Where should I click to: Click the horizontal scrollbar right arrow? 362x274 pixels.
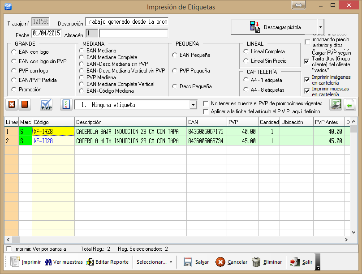click(x=346, y=240)
